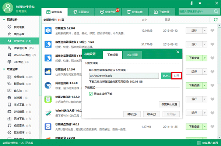
Task: Click 软媒魔方 app icon
Action: pyautogui.click(x=48, y=31)
